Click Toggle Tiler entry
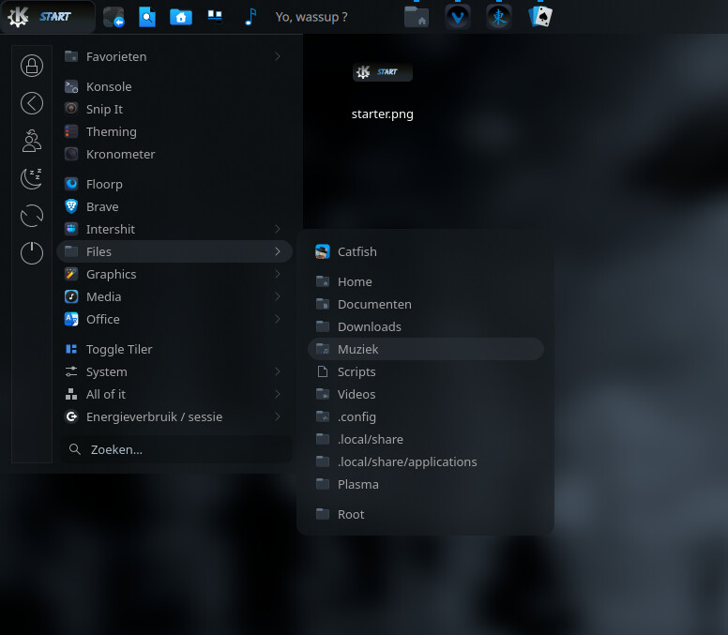 click(119, 349)
